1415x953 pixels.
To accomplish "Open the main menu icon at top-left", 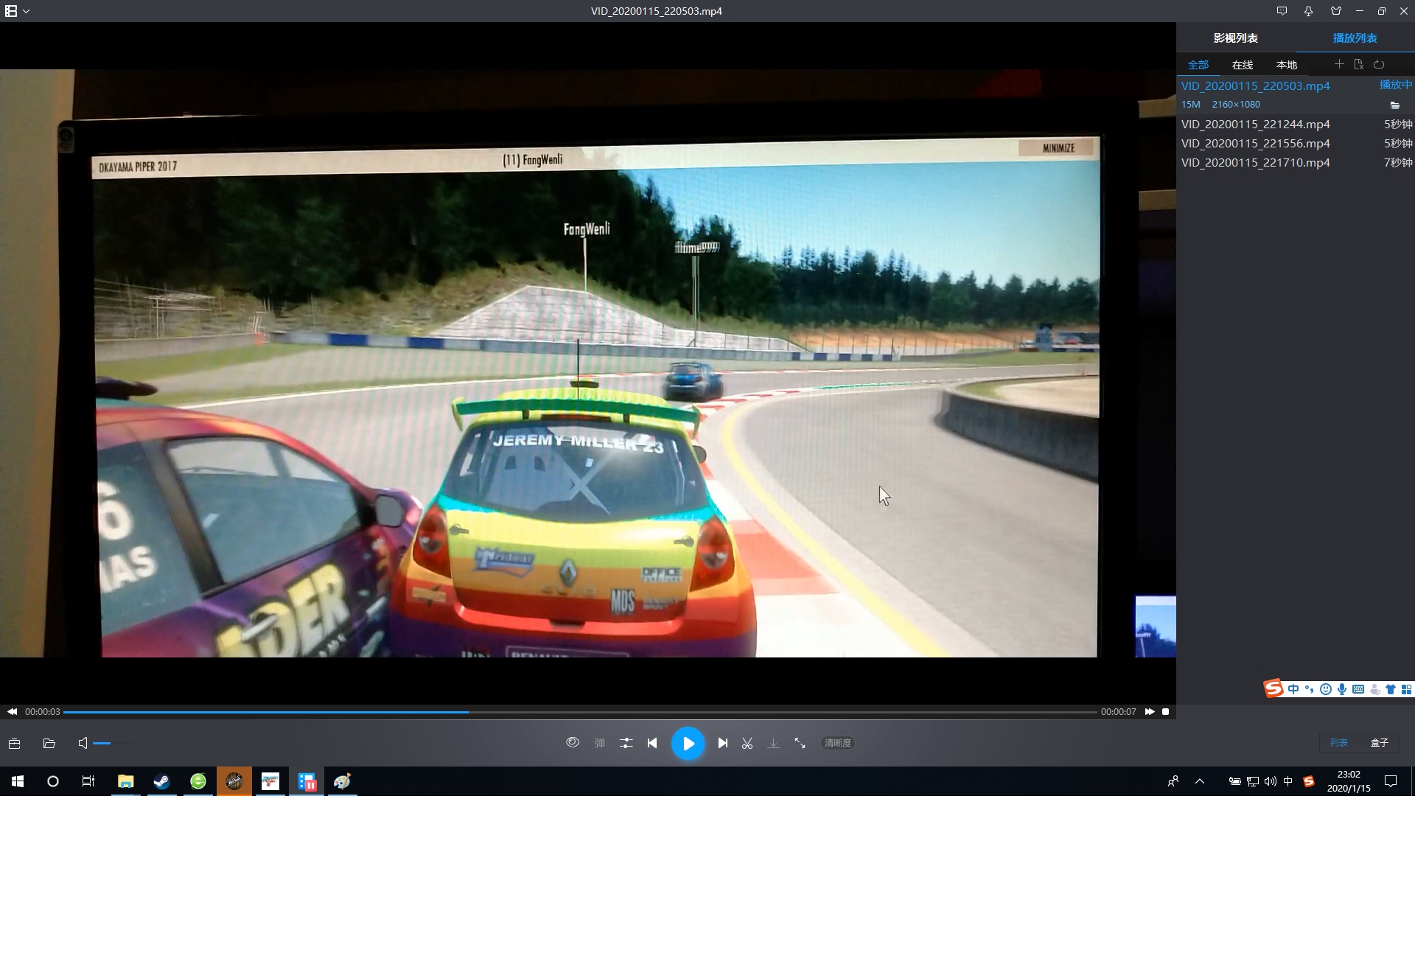I will [11, 11].
